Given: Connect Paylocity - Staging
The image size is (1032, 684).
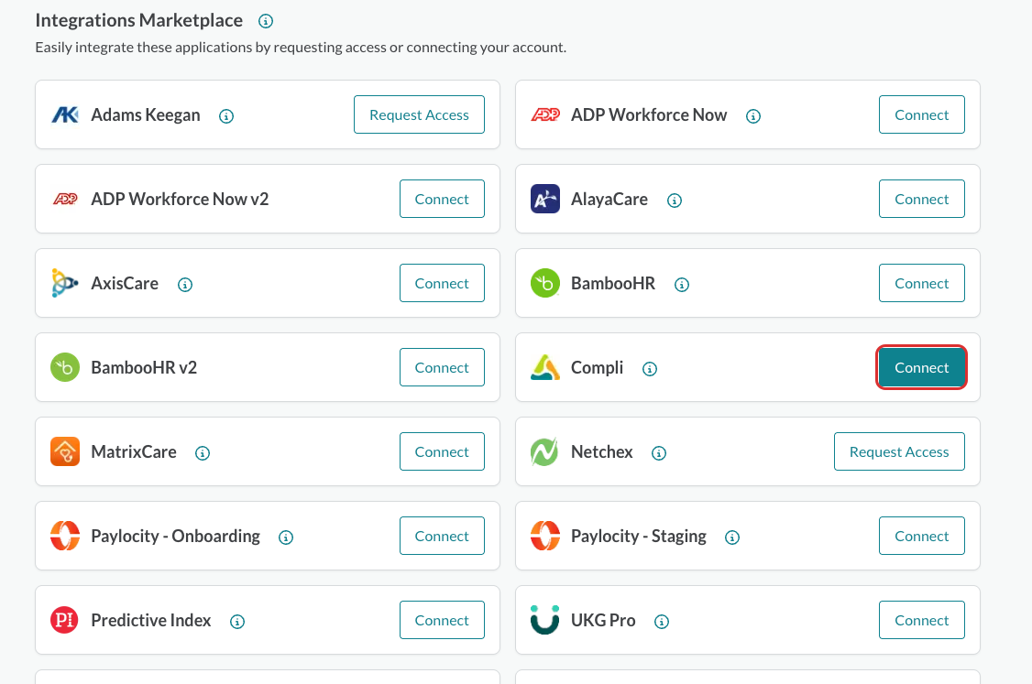Looking at the screenshot, I should point(921,536).
